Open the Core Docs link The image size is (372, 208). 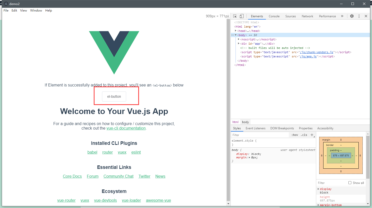[72, 176]
